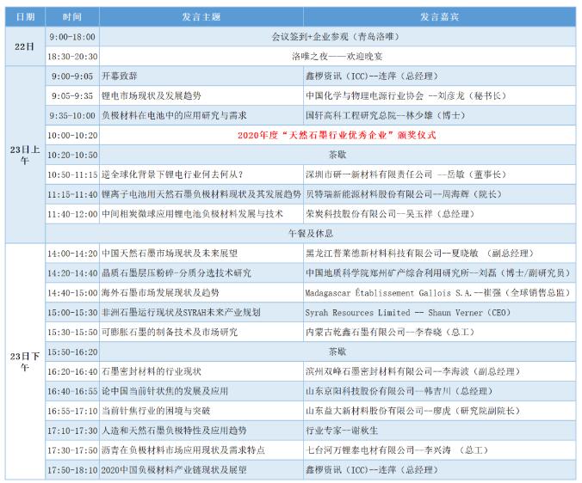
Task: Select 当前针焦行业的困境与突破 topic
Action: (201, 411)
